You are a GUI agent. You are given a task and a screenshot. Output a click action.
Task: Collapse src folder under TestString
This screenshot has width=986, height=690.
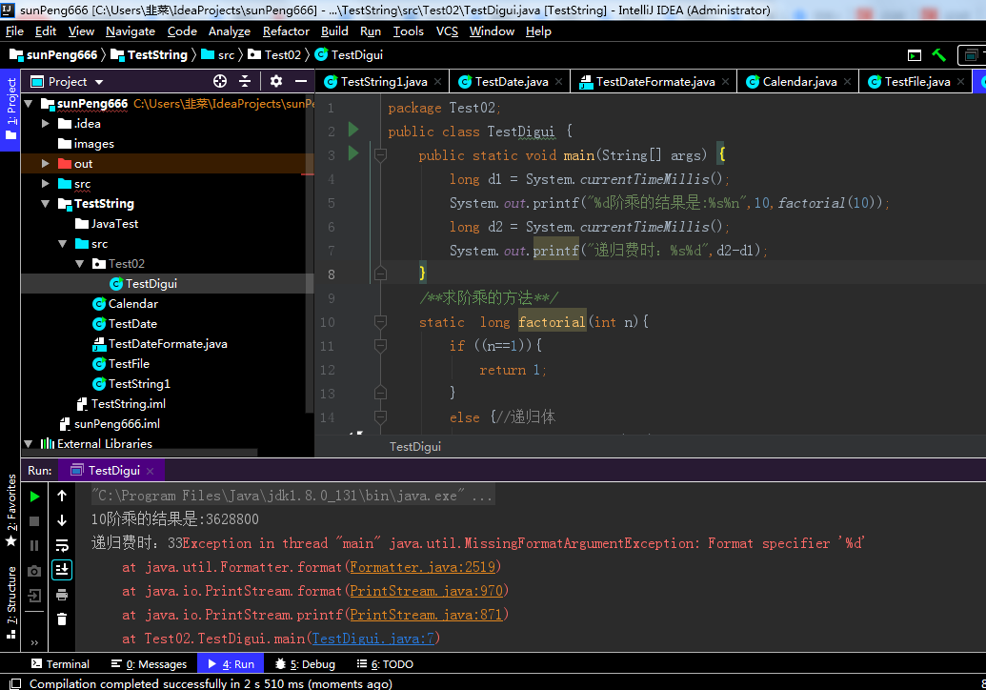click(62, 243)
